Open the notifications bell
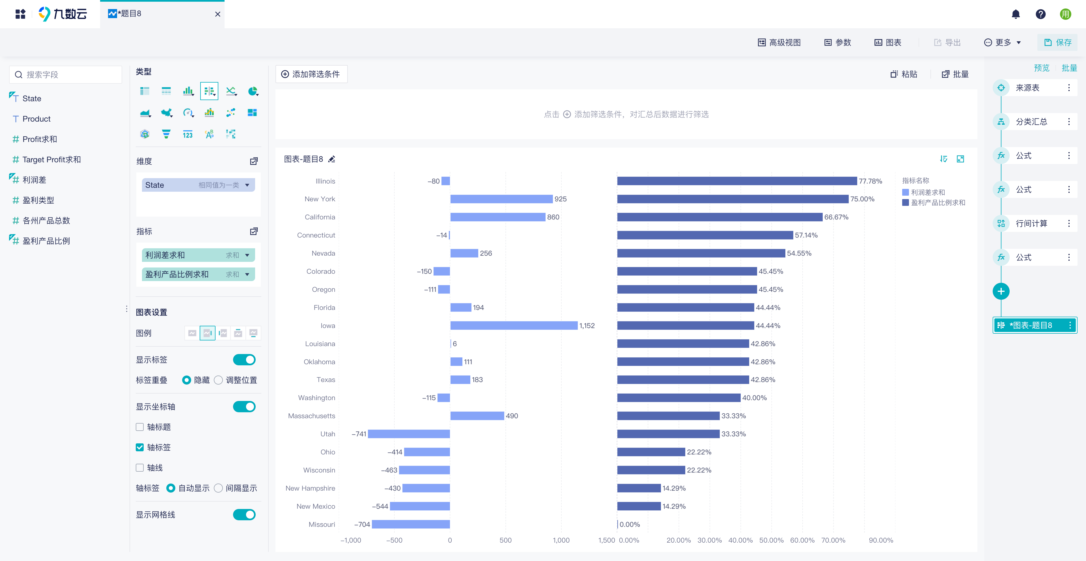Image resolution: width=1086 pixels, height=561 pixels. pyautogui.click(x=1016, y=14)
